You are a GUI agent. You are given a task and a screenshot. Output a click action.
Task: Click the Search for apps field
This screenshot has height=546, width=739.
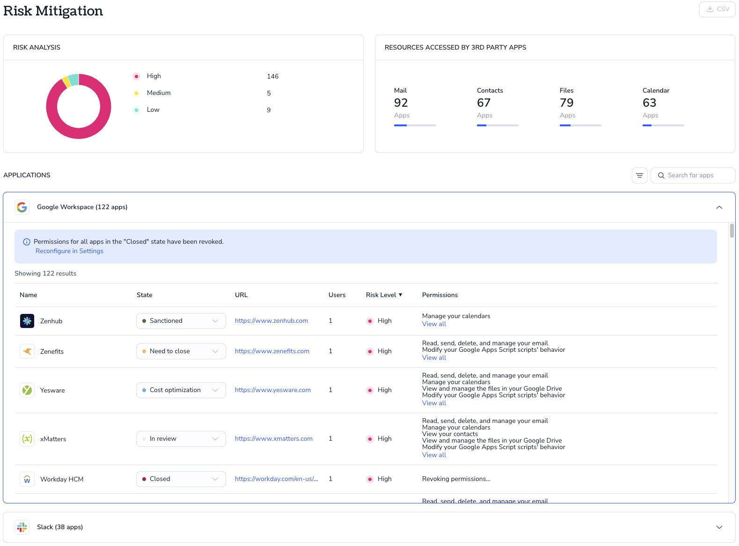pos(693,175)
